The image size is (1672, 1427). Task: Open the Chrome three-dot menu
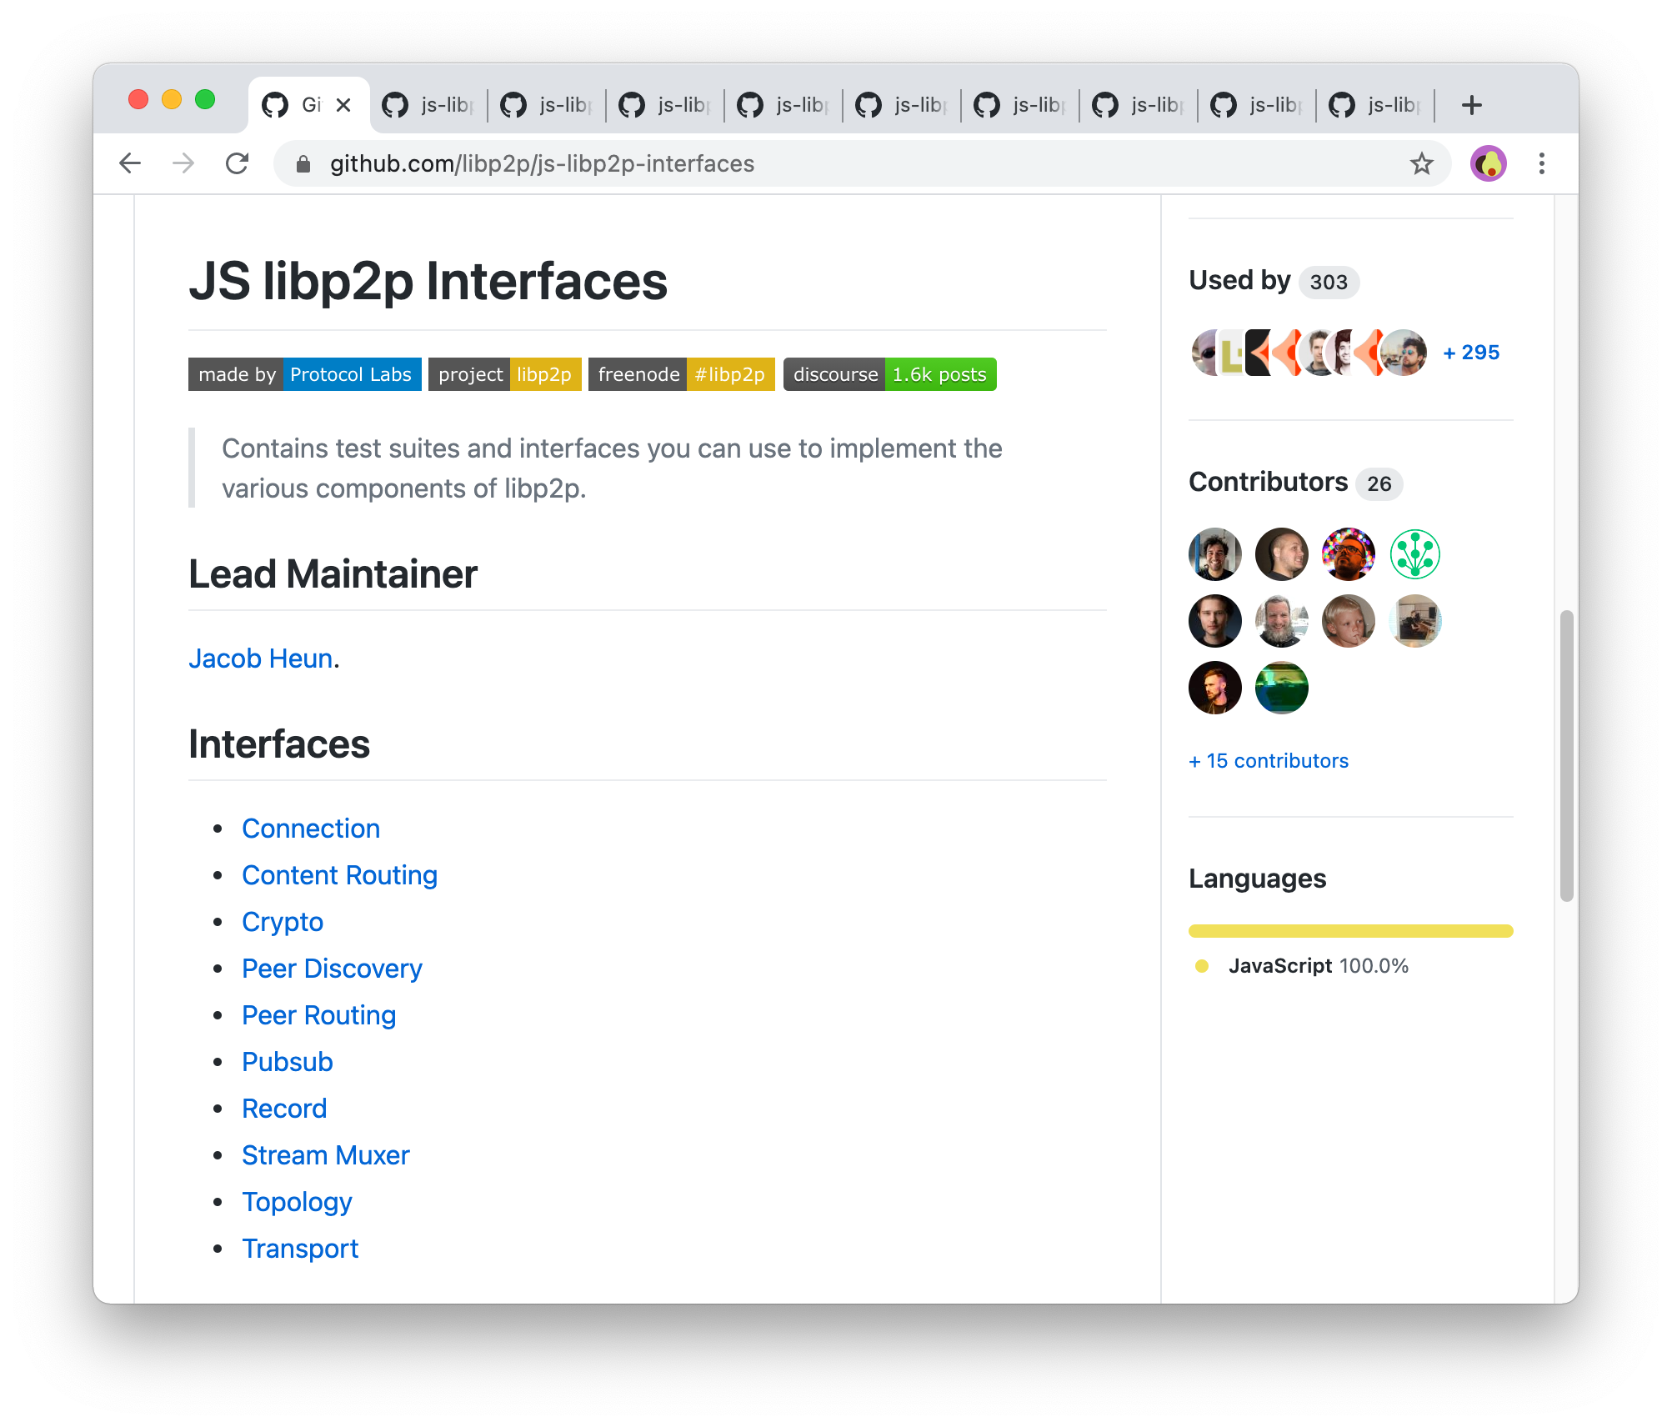pos(1541,163)
